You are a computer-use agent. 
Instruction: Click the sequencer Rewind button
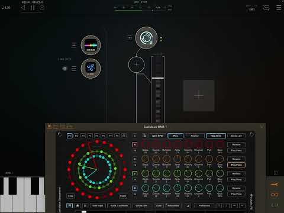(195, 136)
